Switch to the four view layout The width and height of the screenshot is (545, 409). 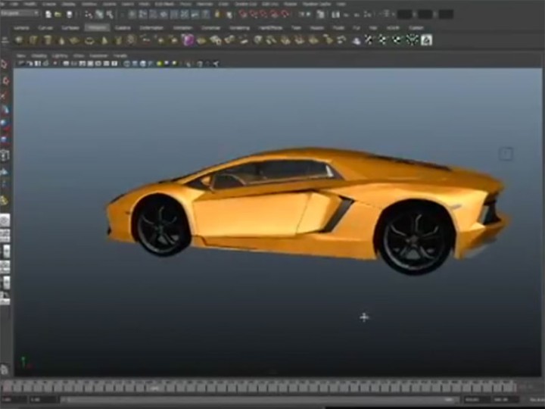[x=5, y=236]
